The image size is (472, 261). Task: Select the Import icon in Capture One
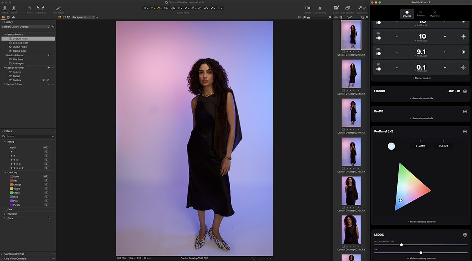pos(5,8)
